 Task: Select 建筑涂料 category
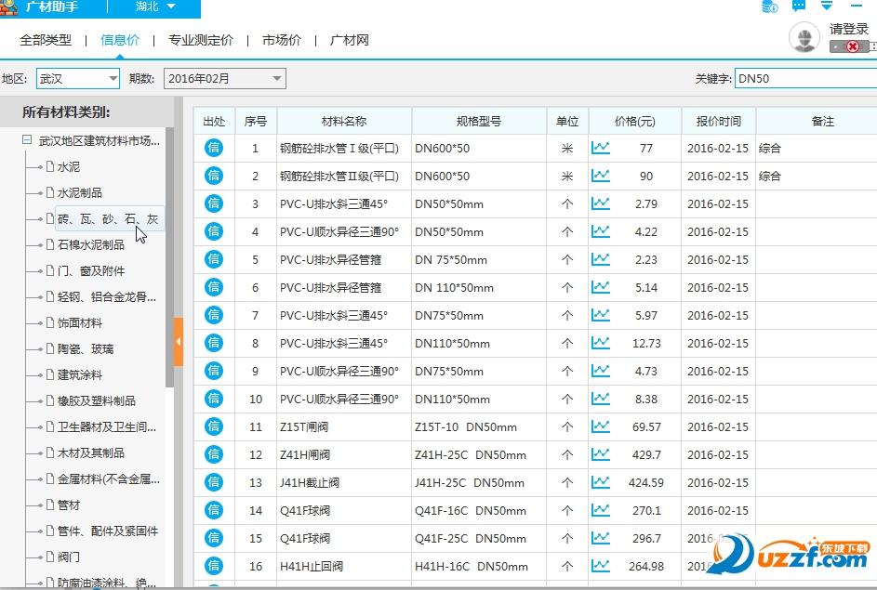point(79,374)
